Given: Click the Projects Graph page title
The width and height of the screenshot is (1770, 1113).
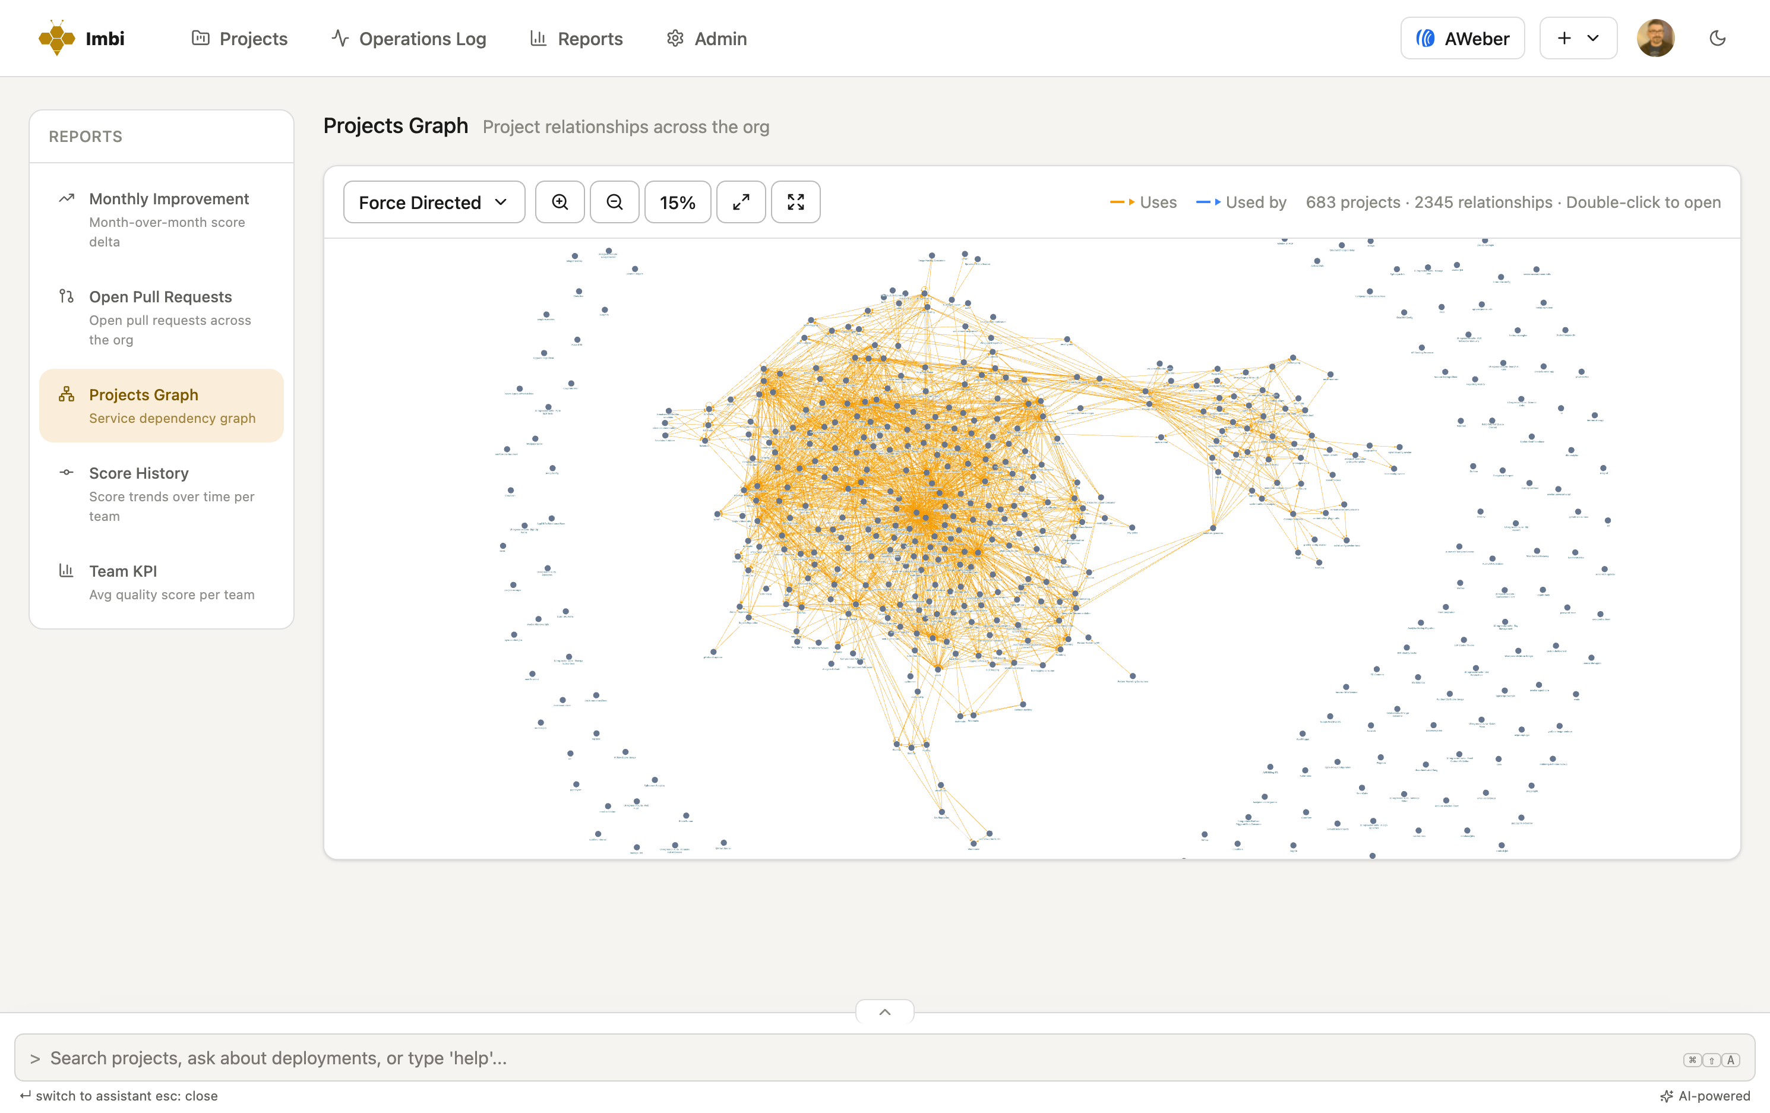Looking at the screenshot, I should click(396, 126).
